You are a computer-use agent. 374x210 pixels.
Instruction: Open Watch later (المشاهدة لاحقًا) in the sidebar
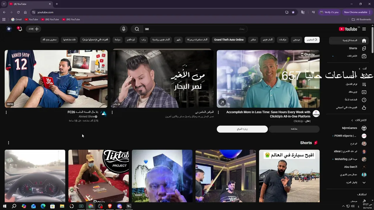pyautogui.click(x=349, y=100)
